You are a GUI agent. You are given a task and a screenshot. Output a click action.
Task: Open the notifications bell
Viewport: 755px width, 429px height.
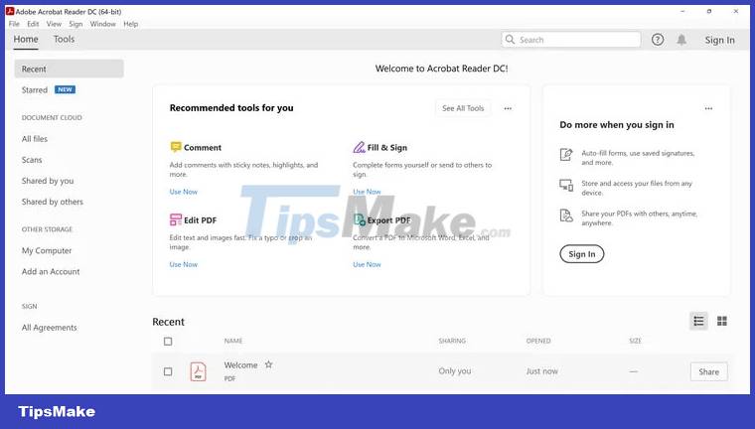click(x=681, y=40)
